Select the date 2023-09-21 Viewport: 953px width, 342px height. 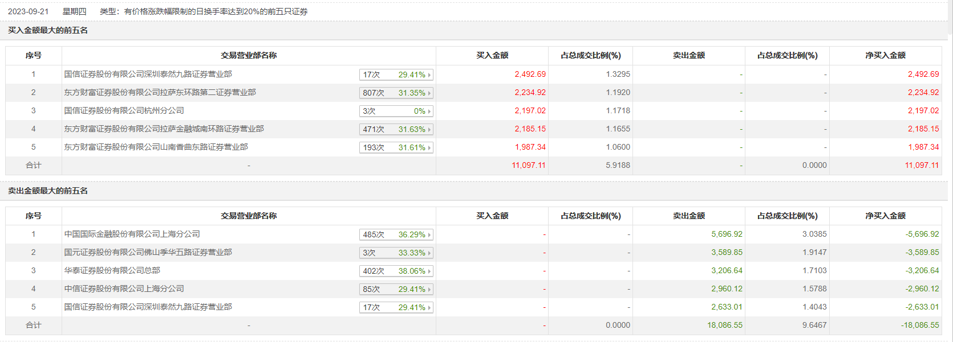[28, 11]
